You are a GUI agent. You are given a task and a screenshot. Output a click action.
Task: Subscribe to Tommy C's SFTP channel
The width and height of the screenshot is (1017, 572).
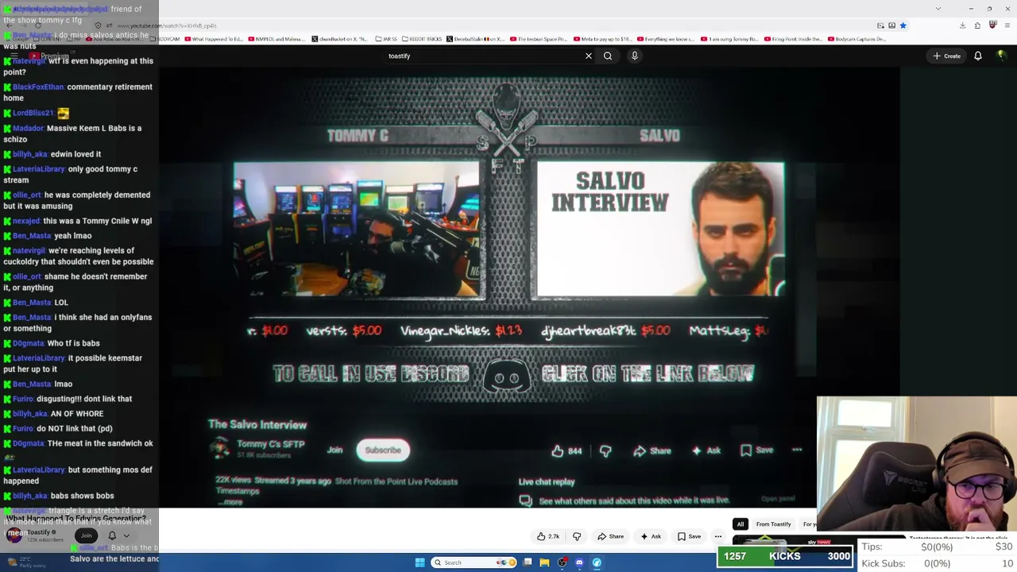383,450
